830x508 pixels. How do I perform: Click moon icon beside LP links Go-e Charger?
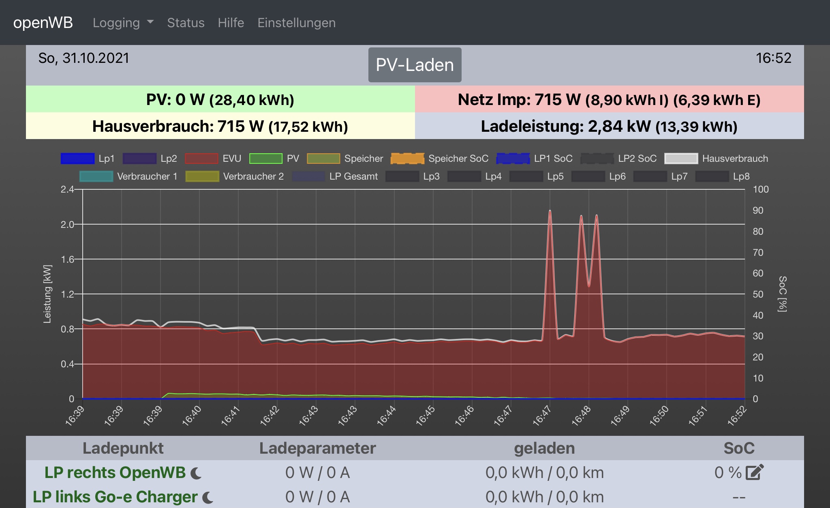pos(207,497)
